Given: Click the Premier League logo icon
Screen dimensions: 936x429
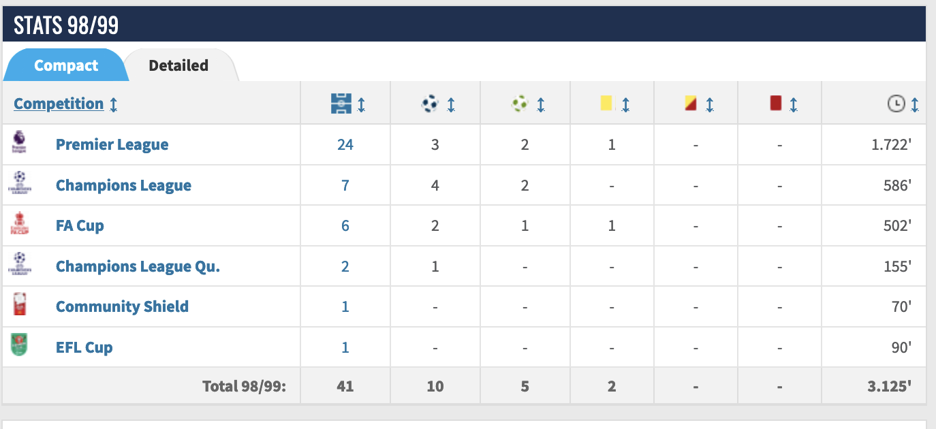Looking at the screenshot, I should pos(19,144).
